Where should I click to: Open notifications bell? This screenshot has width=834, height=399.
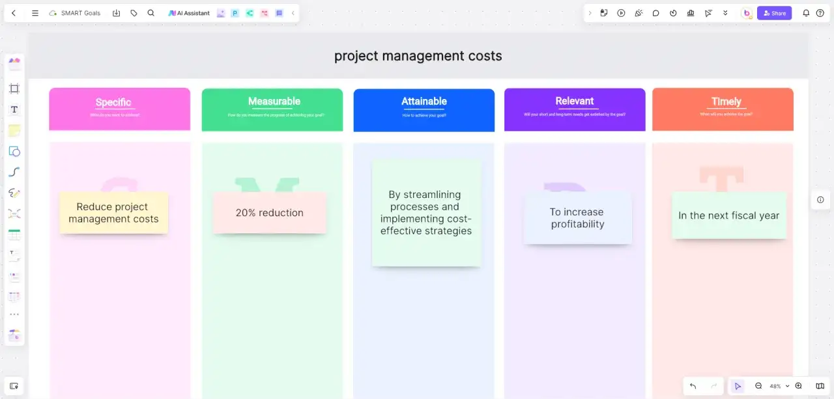[x=806, y=13]
